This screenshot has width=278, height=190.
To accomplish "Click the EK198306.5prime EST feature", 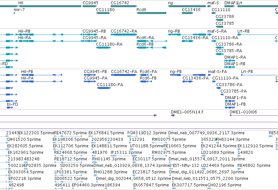I will click(x=57, y=143).
